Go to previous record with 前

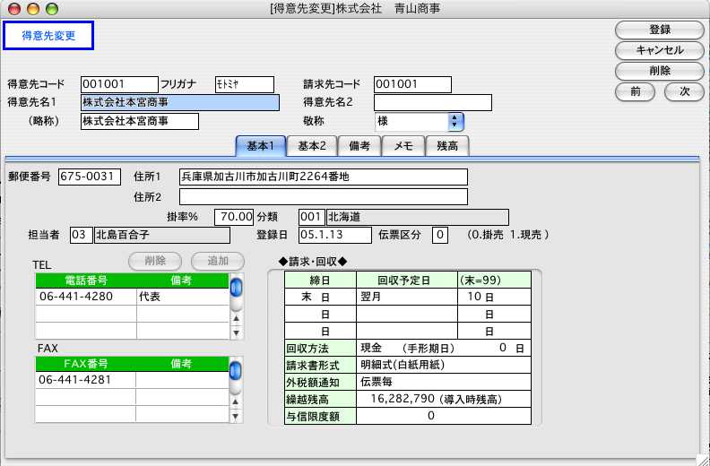(636, 91)
